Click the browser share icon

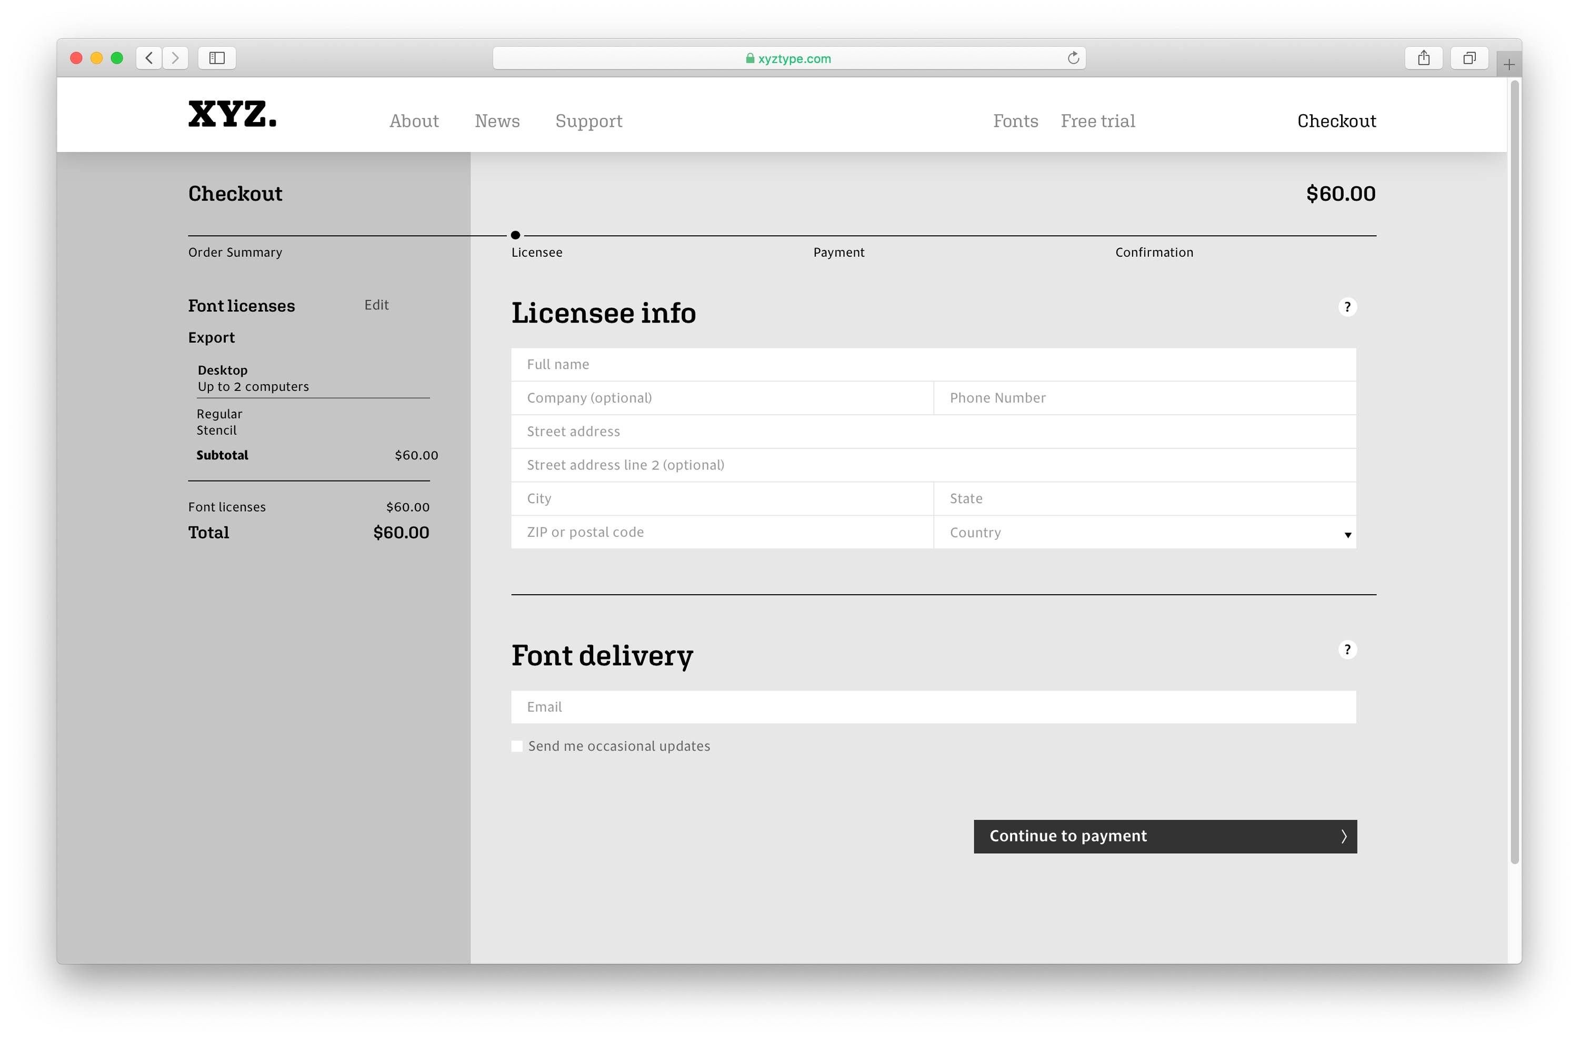click(x=1423, y=58)
